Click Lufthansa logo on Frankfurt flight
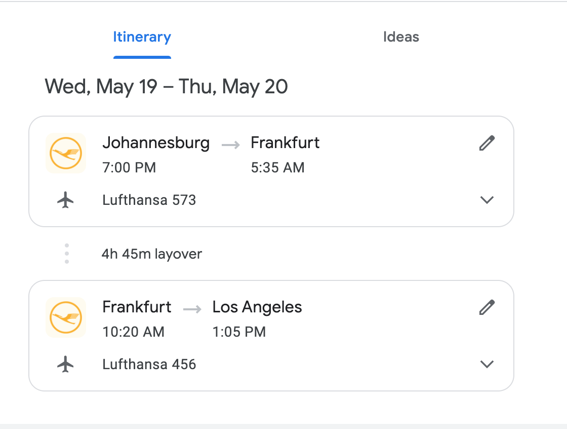Image resolution: width=567 pixels, height=429 pixels. tap(66, 317)
